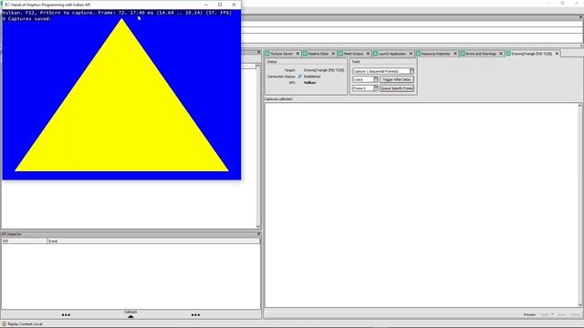Open the Launch Application tab
Screen dimensions: 584x328
coord(392,54)
